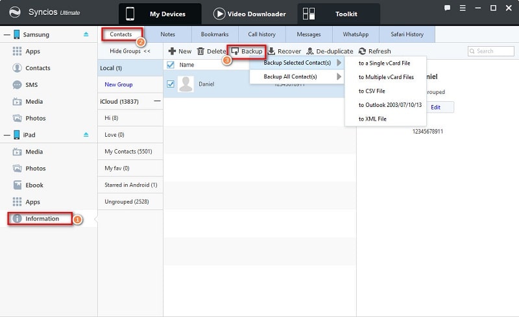Select My Contacts (5501) group

tap(130, 151)
